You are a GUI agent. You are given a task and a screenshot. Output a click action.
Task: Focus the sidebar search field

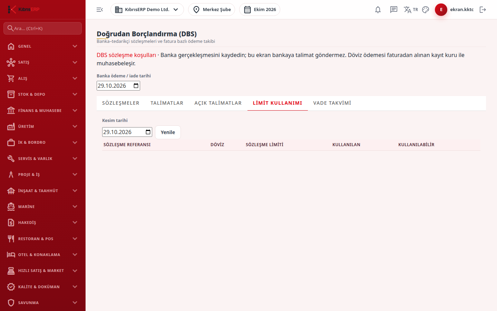[43, 28]
